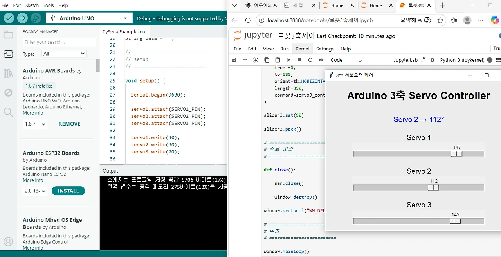
Task: Open the Arduino Tools menu
Action: (x=49, y=5)
